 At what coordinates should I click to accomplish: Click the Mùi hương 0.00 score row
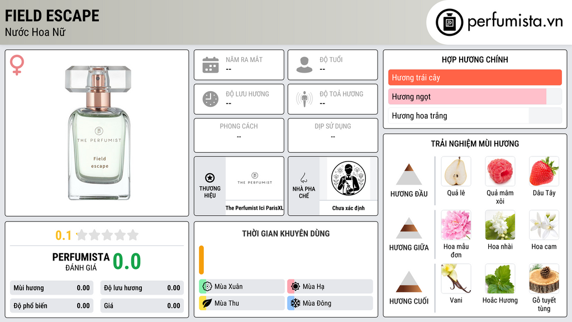(x=51, y=288)
